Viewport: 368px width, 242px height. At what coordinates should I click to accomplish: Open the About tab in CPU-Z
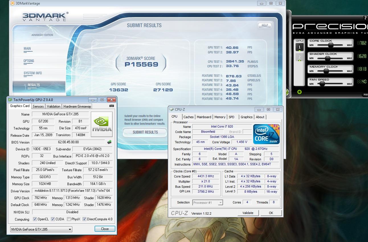(x=260, y=117)
